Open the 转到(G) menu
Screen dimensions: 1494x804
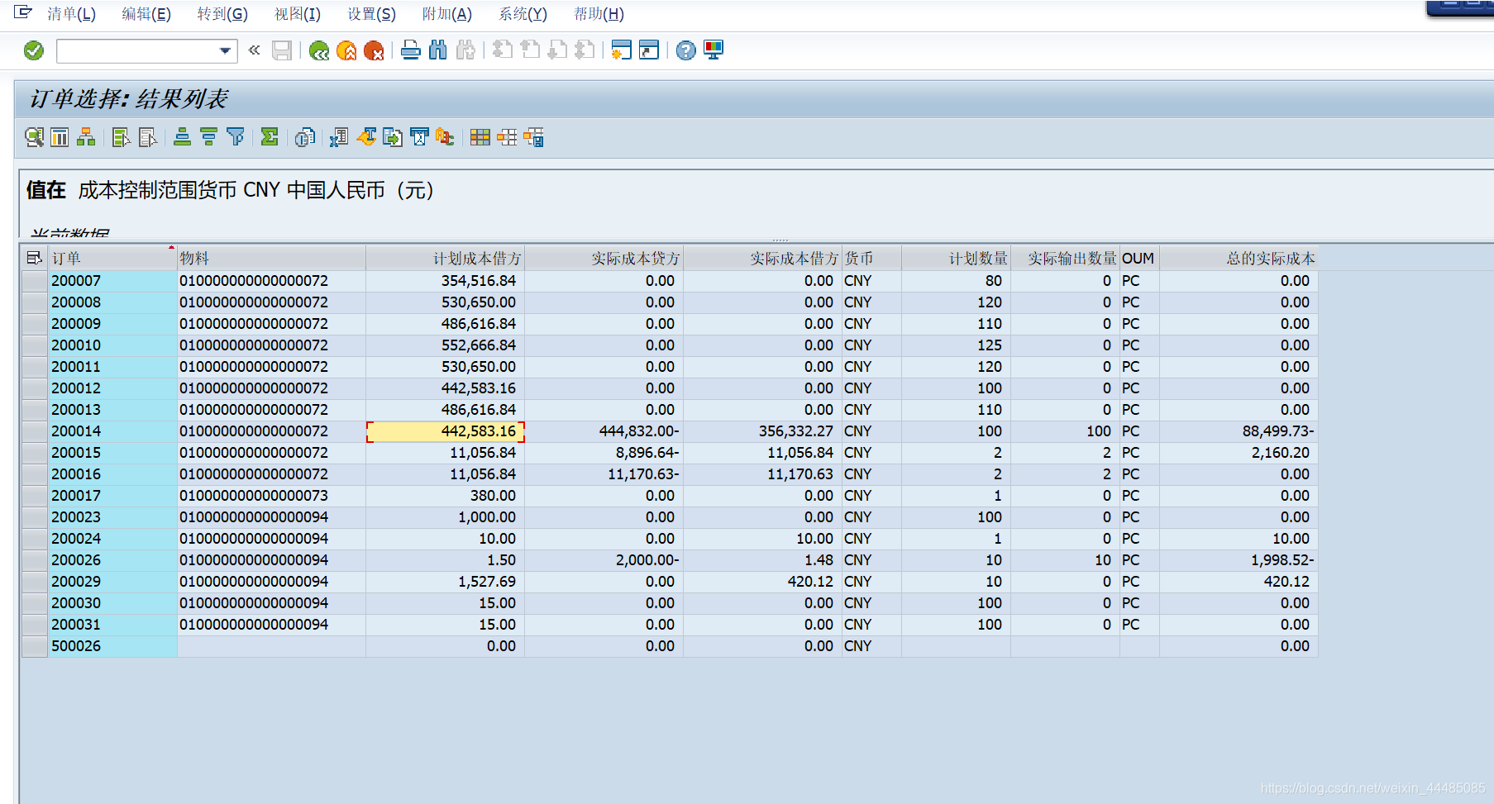coord(222,14)
